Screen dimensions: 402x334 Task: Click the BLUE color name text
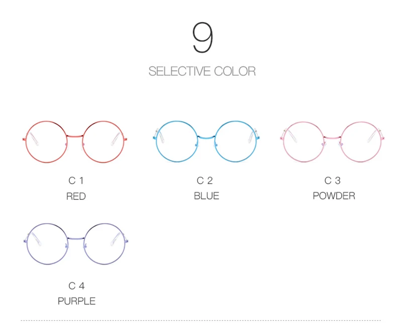point(207,196)
